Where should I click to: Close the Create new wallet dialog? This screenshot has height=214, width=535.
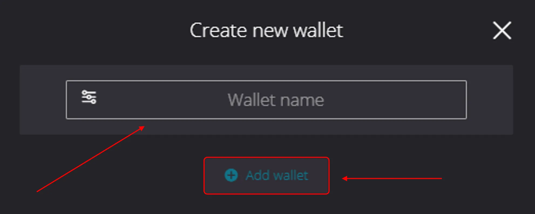tap(502, 30)
